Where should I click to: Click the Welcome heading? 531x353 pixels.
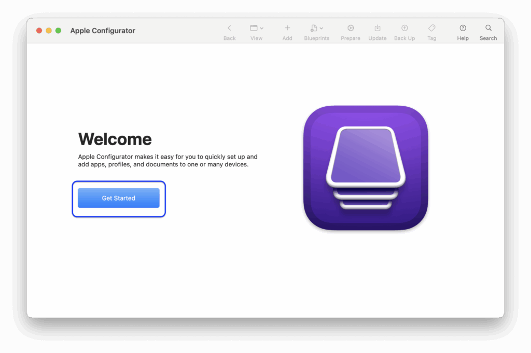point(115,139)
